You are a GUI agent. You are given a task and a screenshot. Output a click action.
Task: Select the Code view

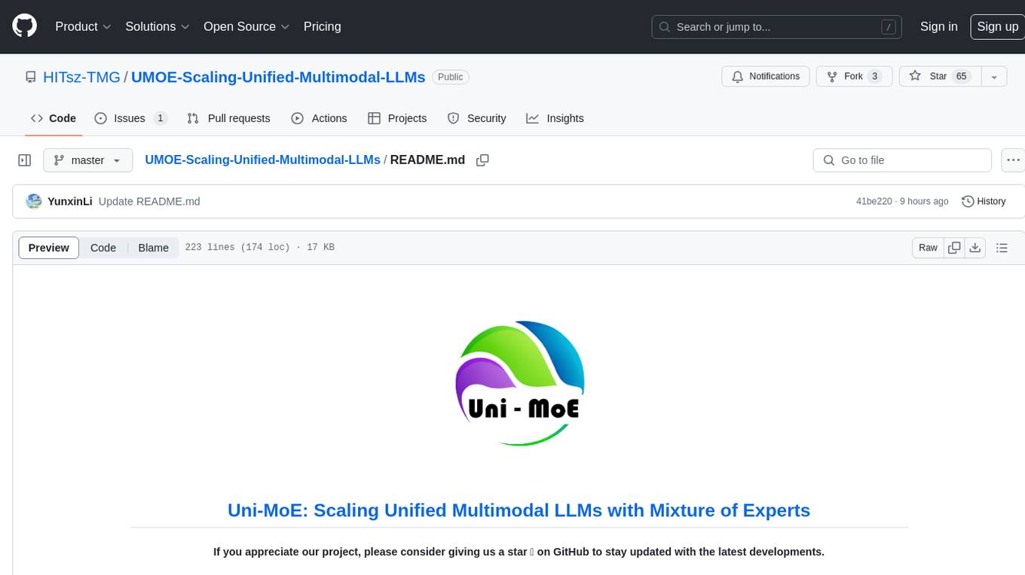pyautogui.click(x=103, y=248)
